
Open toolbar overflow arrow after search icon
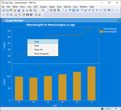tap(47, 11)
